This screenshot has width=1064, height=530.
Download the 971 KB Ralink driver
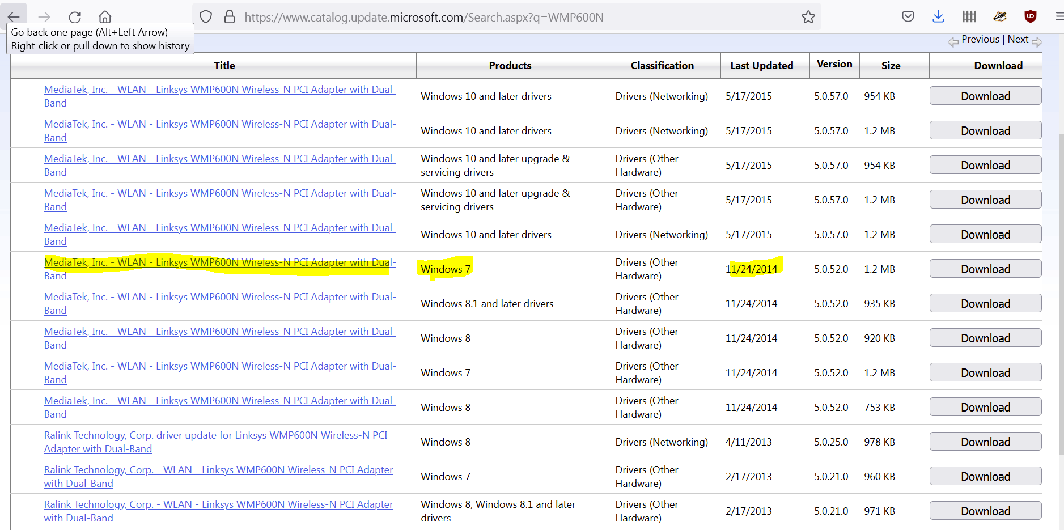(985, 511)
